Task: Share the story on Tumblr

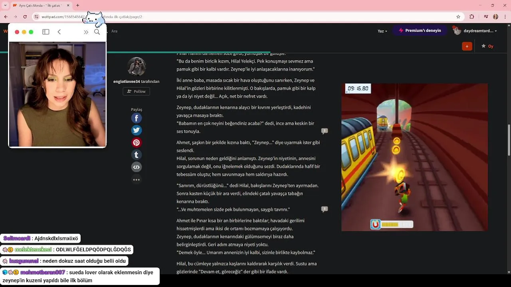Action: [137, 155]
